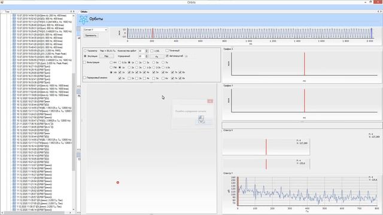Open the Сигнал Y dropdown
This screenshot has width=383, height=215.
95,30
